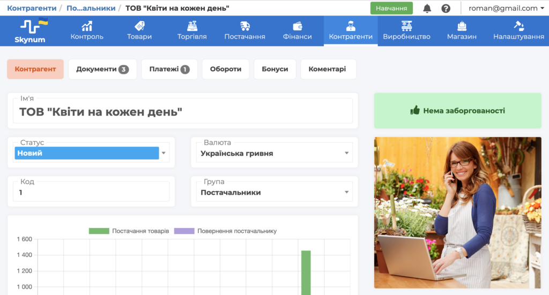Image resolution: width=549 pixels, height=295 pixels.
Task: Click the Код input field
Action: click(91, 192)
